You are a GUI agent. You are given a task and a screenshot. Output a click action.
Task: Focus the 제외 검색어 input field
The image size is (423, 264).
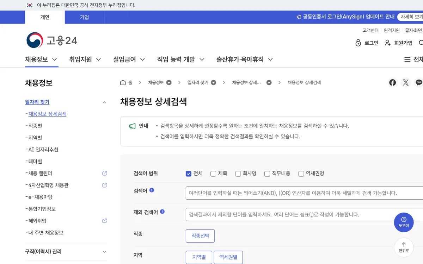[x=304, y=214]
